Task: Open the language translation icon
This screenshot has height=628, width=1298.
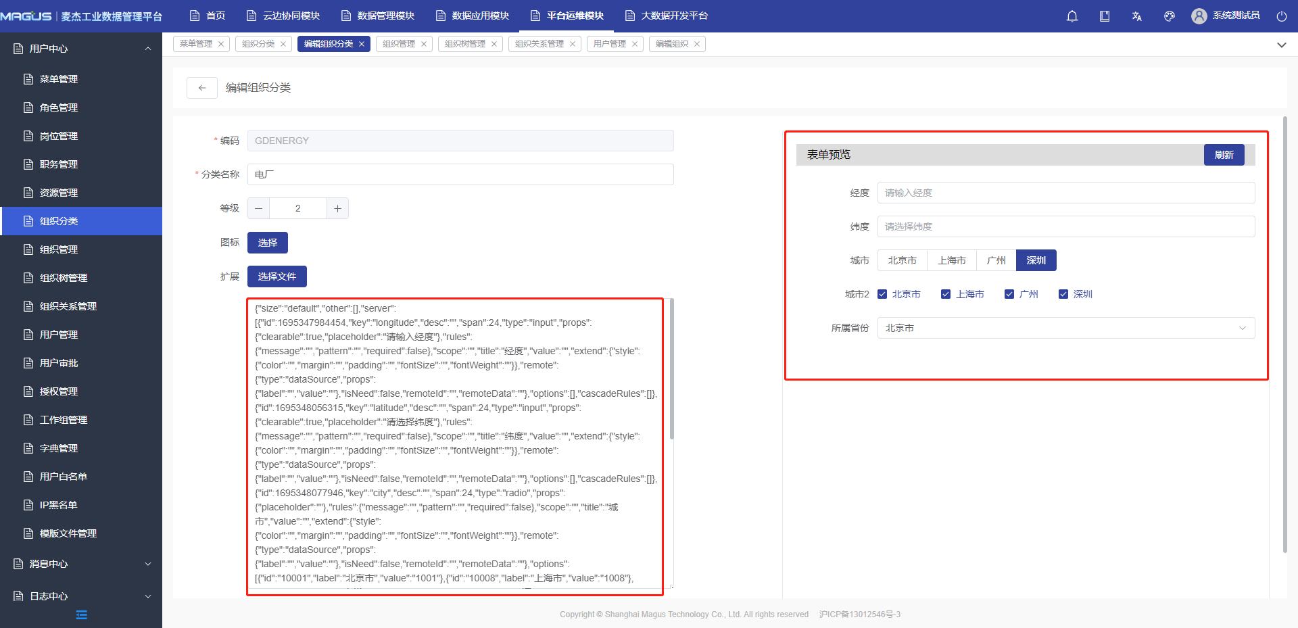Action: click(1137, 16)
